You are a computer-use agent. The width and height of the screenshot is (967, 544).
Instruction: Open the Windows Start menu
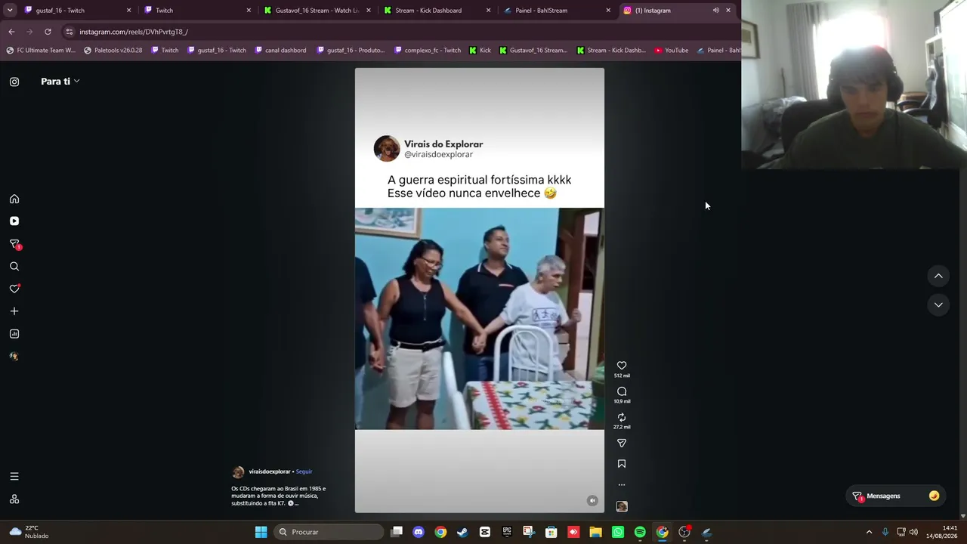click(261, 532)
